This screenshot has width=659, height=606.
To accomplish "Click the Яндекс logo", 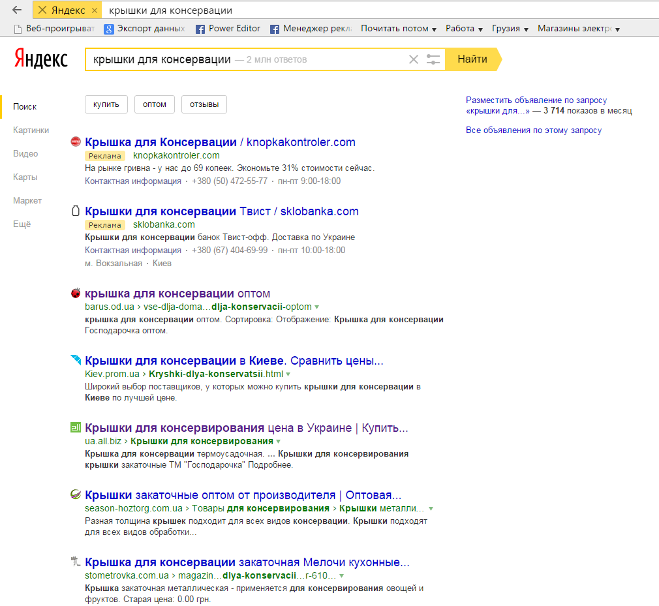I will point(40,59).
